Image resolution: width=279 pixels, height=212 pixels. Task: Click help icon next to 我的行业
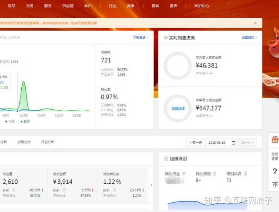pyautogui.click(x=184, y=174)
